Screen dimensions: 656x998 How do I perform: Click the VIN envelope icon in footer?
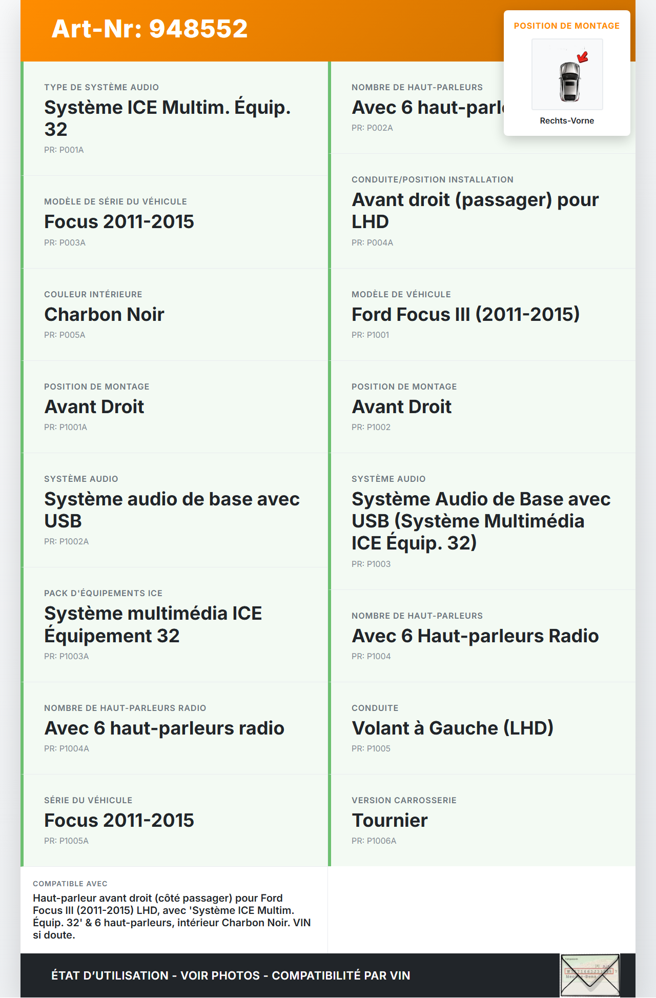click(x=590, y=975)
